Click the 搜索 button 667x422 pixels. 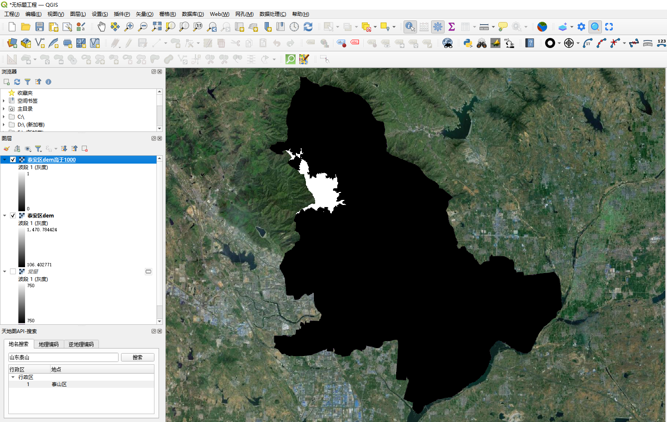coord(138,357)
